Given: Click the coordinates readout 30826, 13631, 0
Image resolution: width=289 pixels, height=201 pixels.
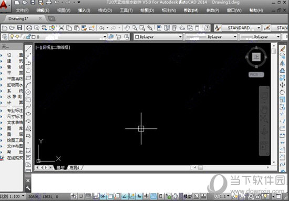Looking at the screenshot, I should 43,197.
